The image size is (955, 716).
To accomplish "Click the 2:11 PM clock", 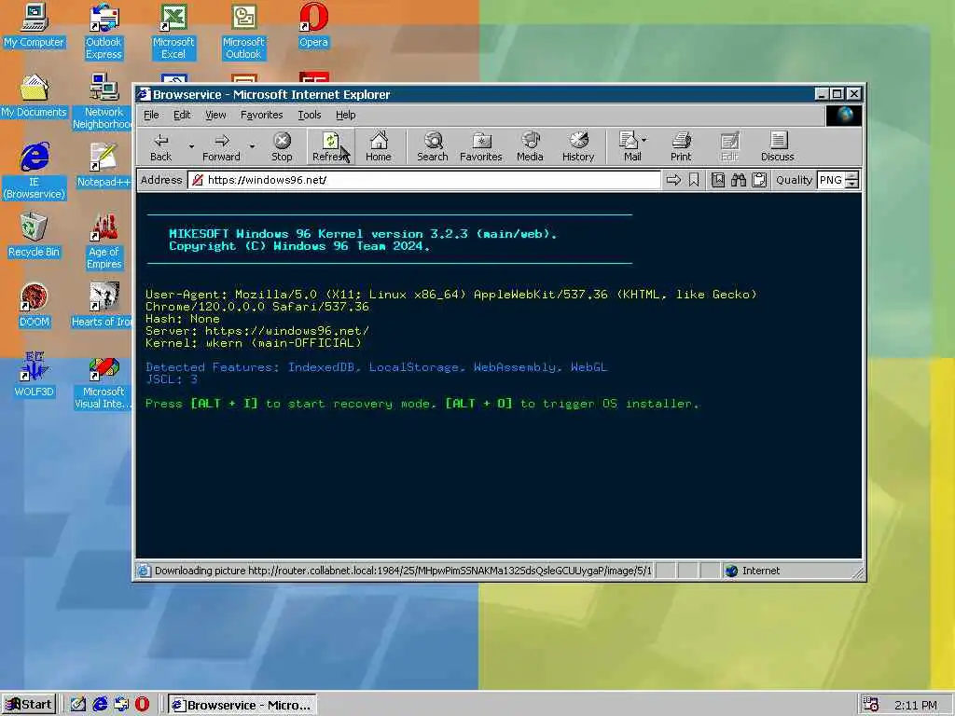I will click(916, 705).
